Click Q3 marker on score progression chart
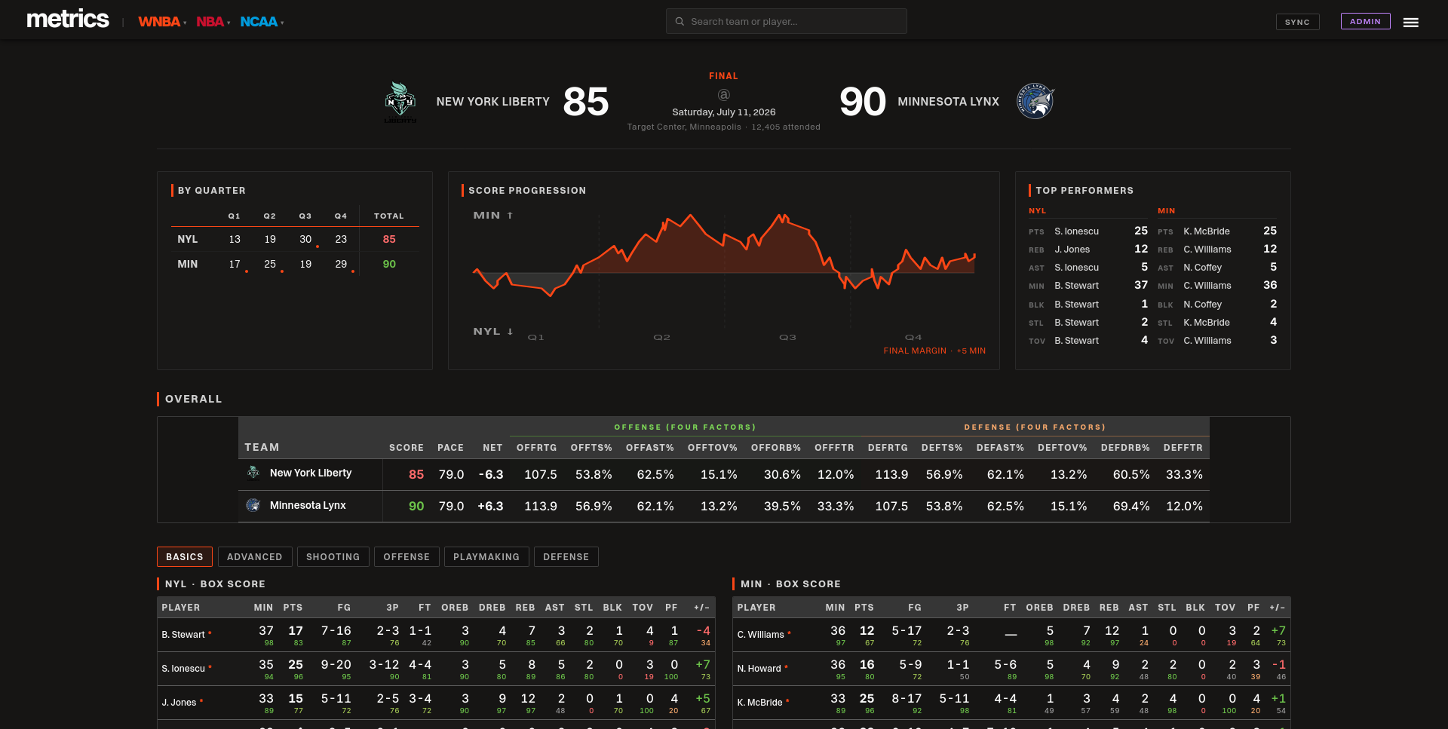This screenshot has width=1448, height=729. tap(787, 338)
